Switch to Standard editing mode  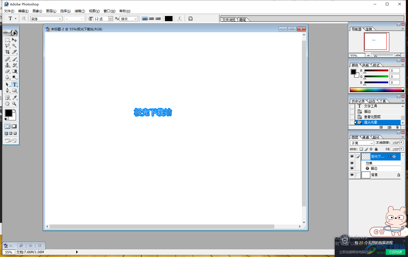coord(8,126)
